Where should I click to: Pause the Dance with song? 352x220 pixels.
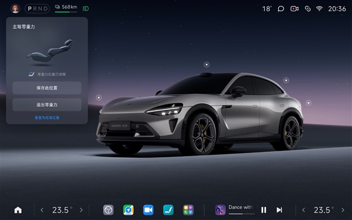[x=264, y=210]
